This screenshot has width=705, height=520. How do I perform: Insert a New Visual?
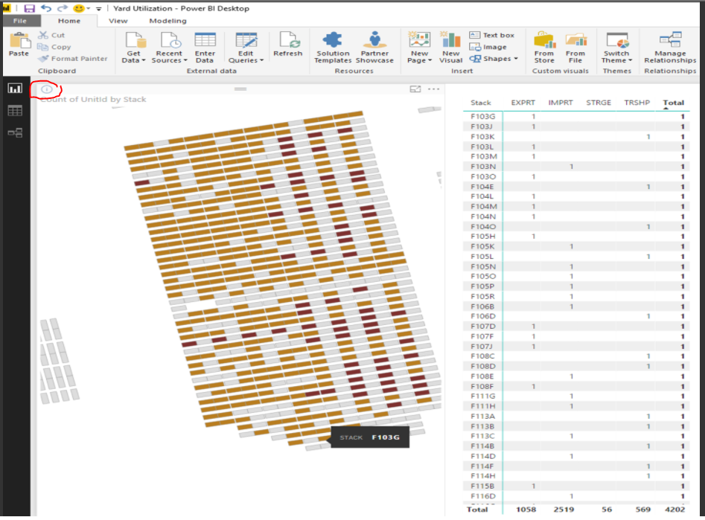(450, 47)
